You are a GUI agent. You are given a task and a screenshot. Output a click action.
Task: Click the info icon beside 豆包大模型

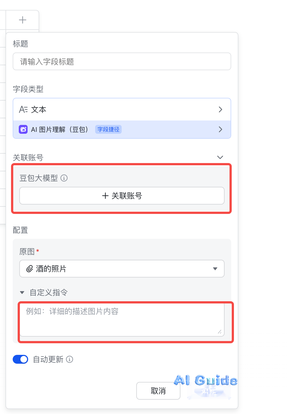64,178
